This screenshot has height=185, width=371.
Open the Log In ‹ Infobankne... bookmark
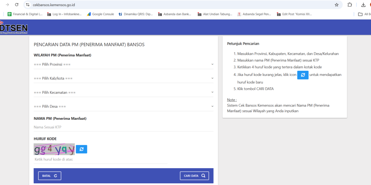(x=64, y=14)
